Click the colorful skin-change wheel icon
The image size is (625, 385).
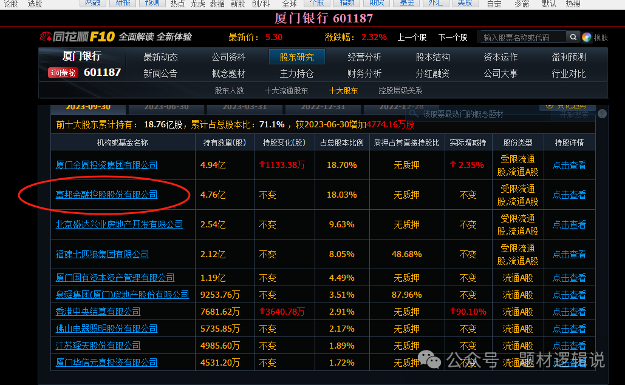[587, 37]
